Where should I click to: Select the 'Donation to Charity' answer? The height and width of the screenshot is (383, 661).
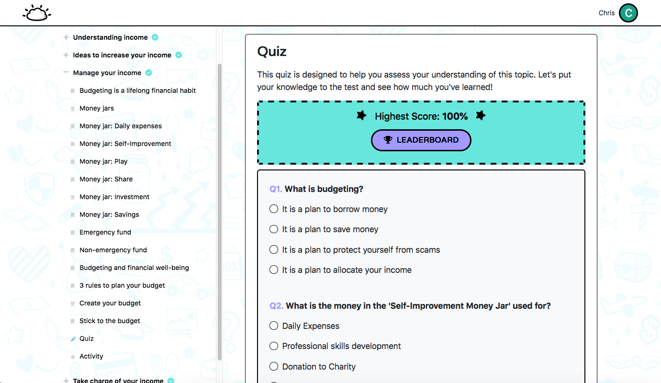click(274, 367)
